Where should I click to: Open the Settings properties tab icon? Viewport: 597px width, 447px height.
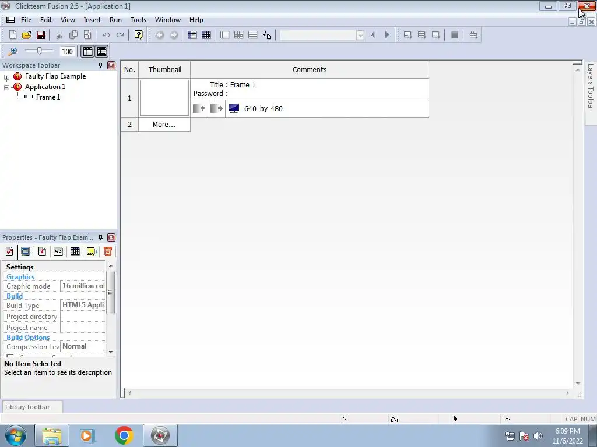(9, 251)
